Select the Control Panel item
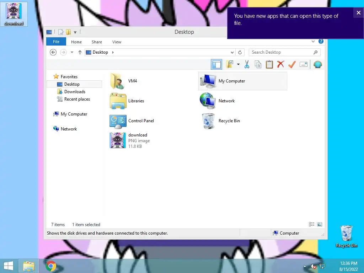Screen dimensions: 364x273 pyautogui.click(x=132, y=121)
